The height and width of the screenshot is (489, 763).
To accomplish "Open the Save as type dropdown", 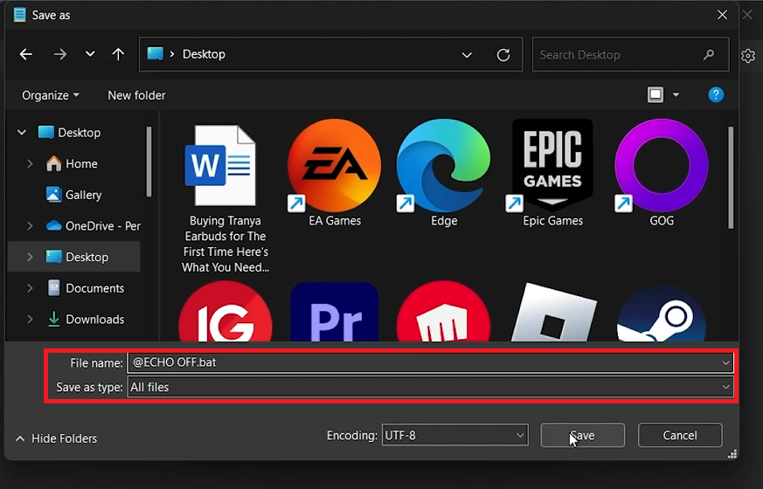I will [430, 387].
